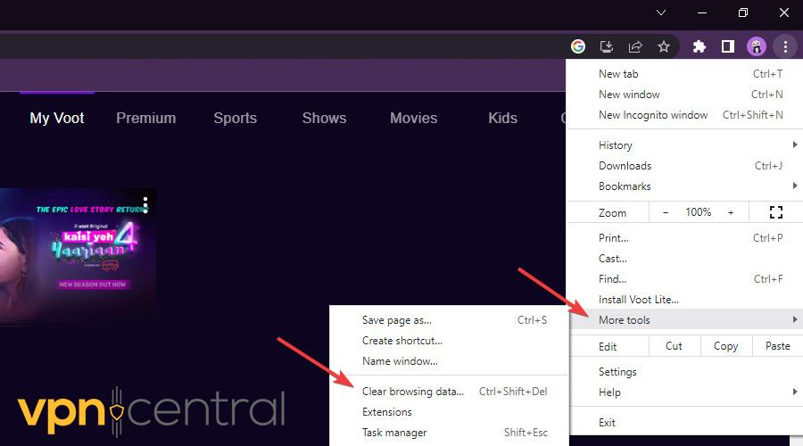Click the install app icon
The height and width of the screenshot is (446, 803).
607,47
